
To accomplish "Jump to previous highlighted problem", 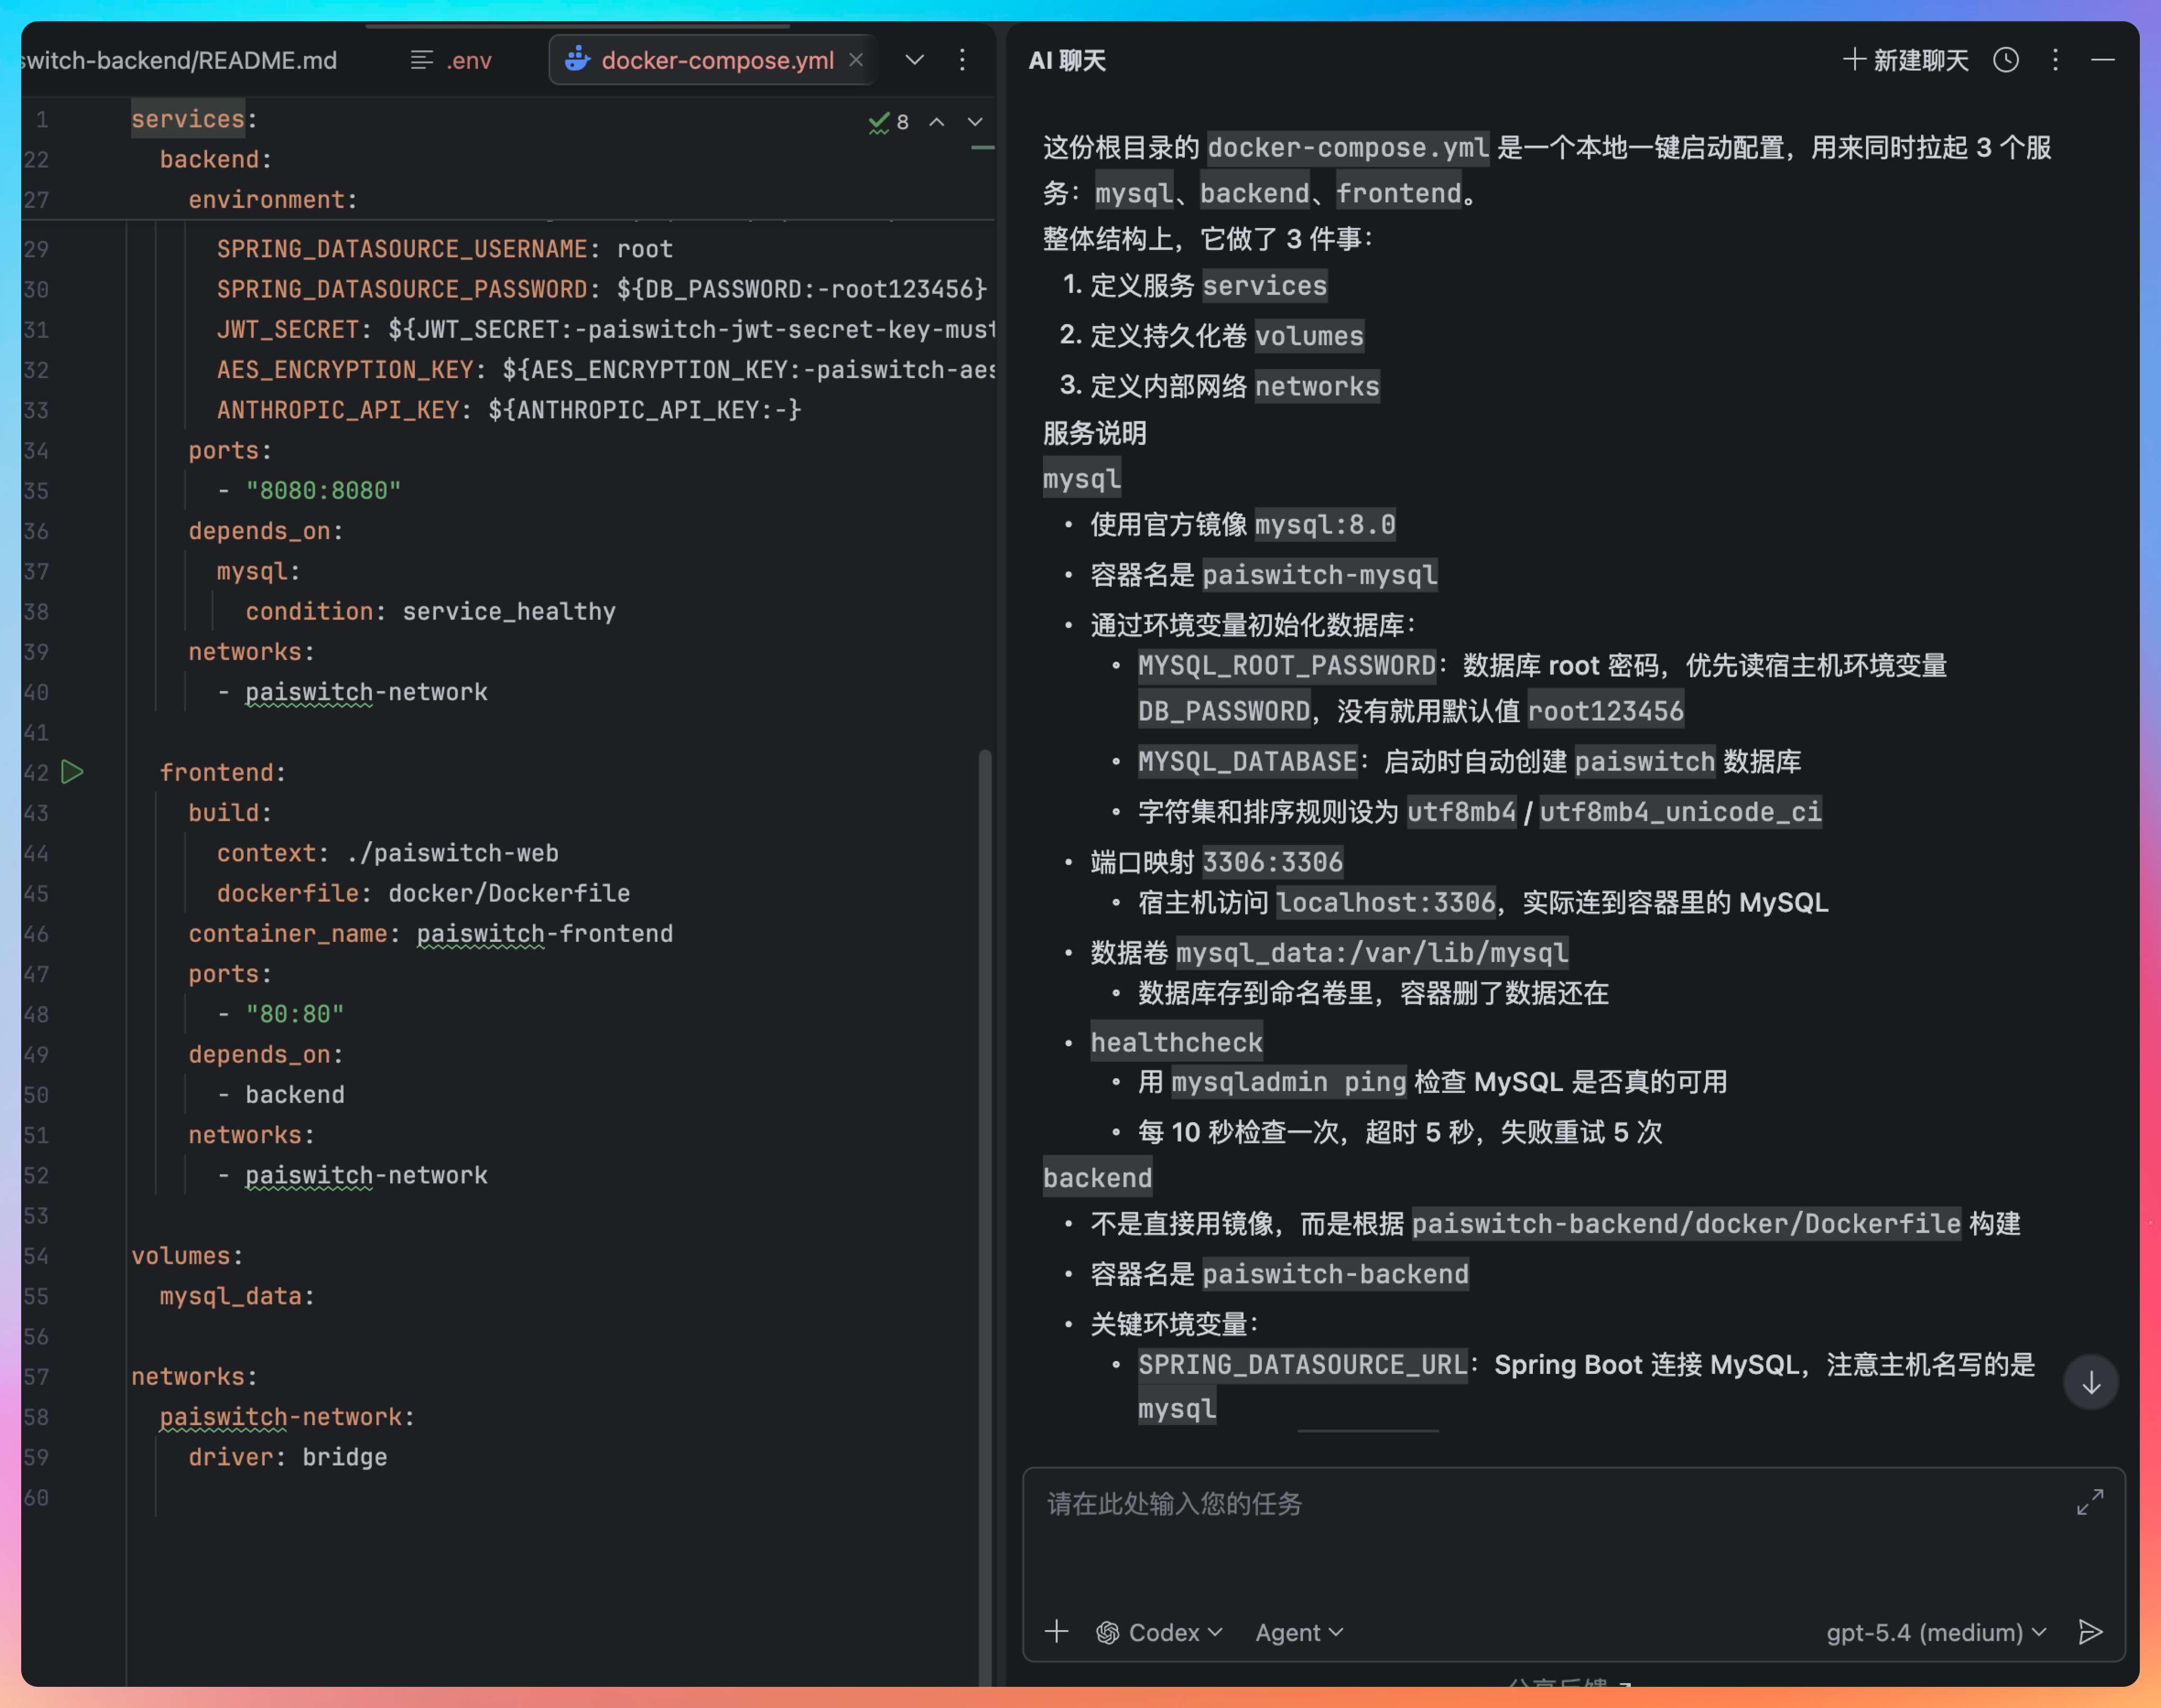I will 936,122.
